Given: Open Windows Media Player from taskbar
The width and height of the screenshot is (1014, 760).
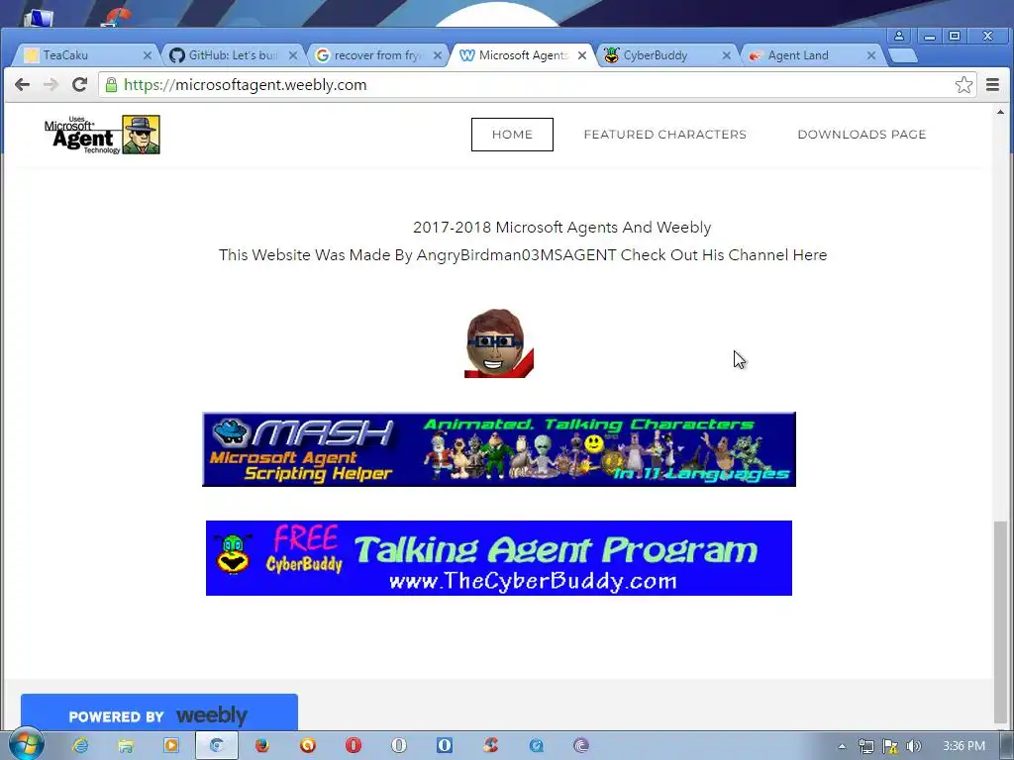Looking at the screenshot, I should coord(171,745).
